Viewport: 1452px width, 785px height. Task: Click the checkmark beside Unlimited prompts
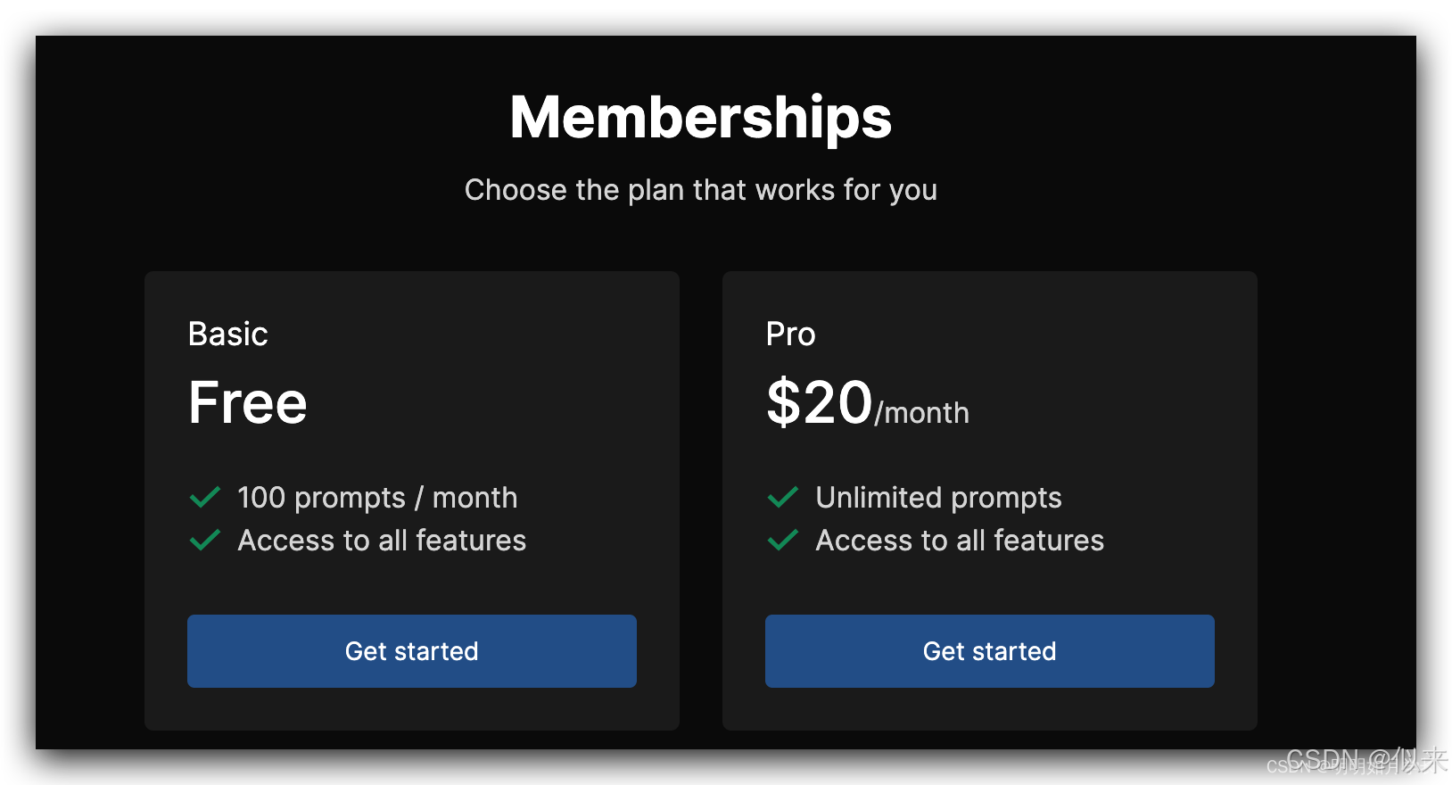point(783,497)
